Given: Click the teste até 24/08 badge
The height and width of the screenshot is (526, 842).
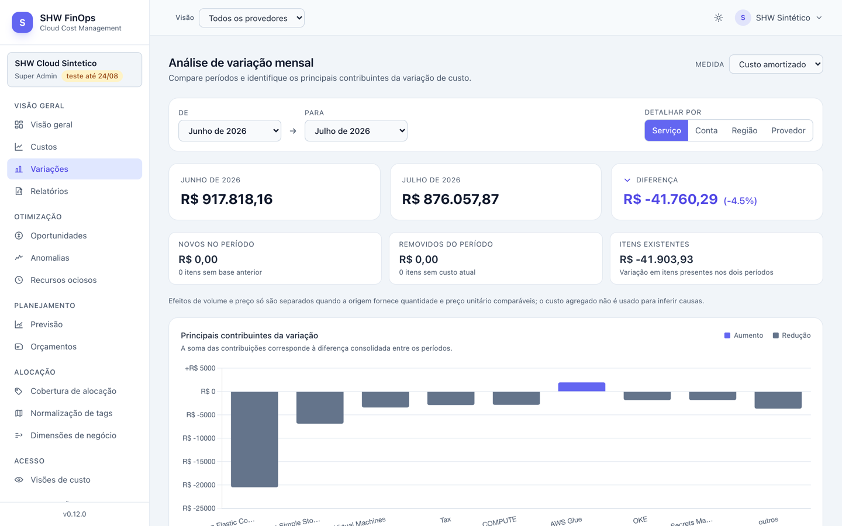Looking at the screenshot, I should tap(92, 76).
